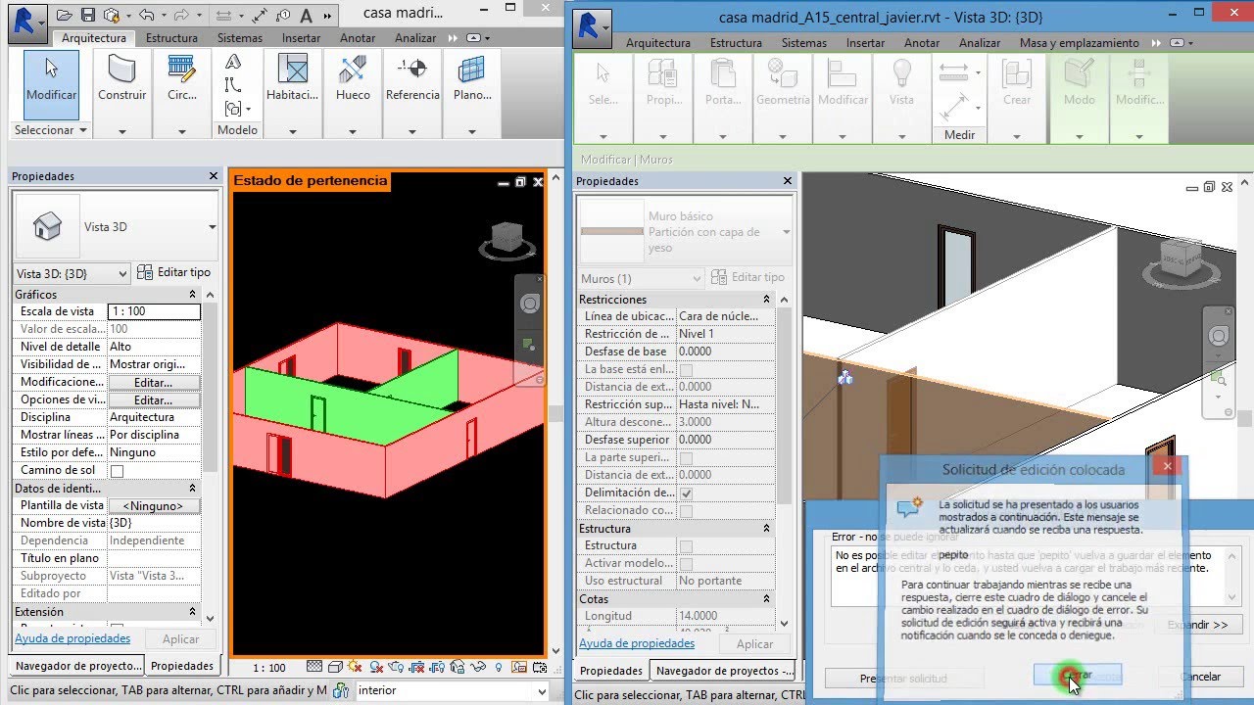Collapse the Restricciones properties group
This screenshot has height=705, width=1254.
766,300
